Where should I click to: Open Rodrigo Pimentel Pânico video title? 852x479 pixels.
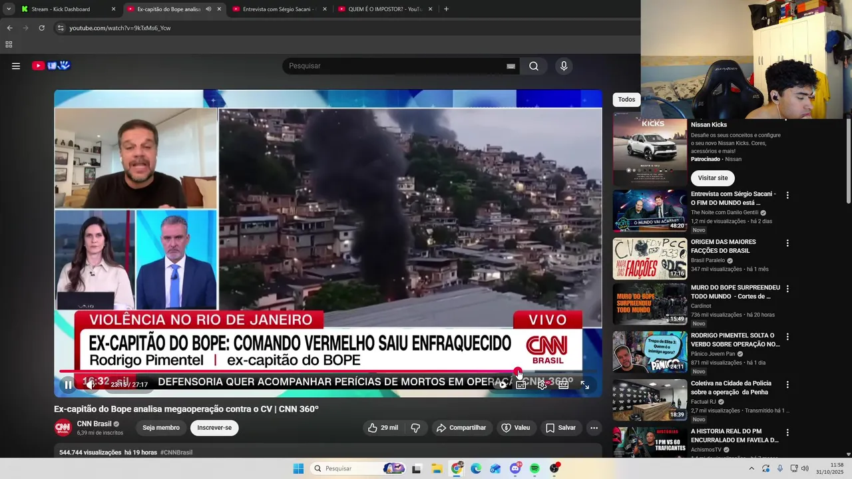pos(736,340)
